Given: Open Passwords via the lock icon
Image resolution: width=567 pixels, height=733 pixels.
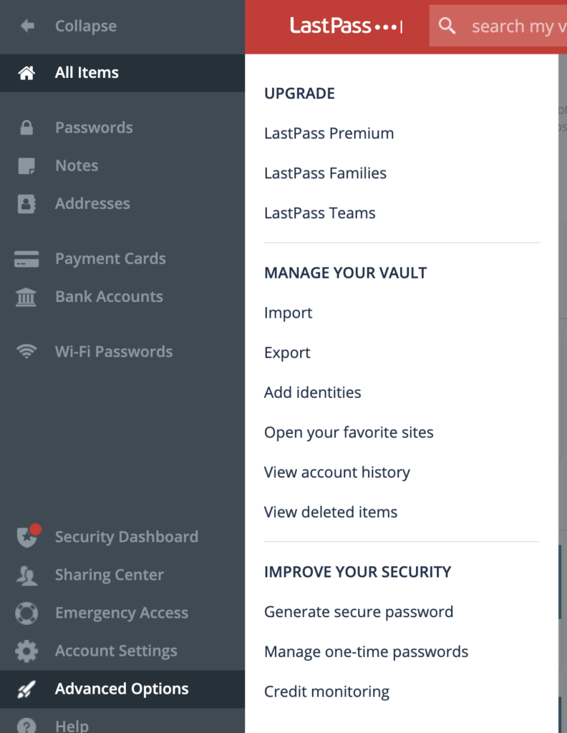Looking at the screenshot, I should click(x=27, y=128).
